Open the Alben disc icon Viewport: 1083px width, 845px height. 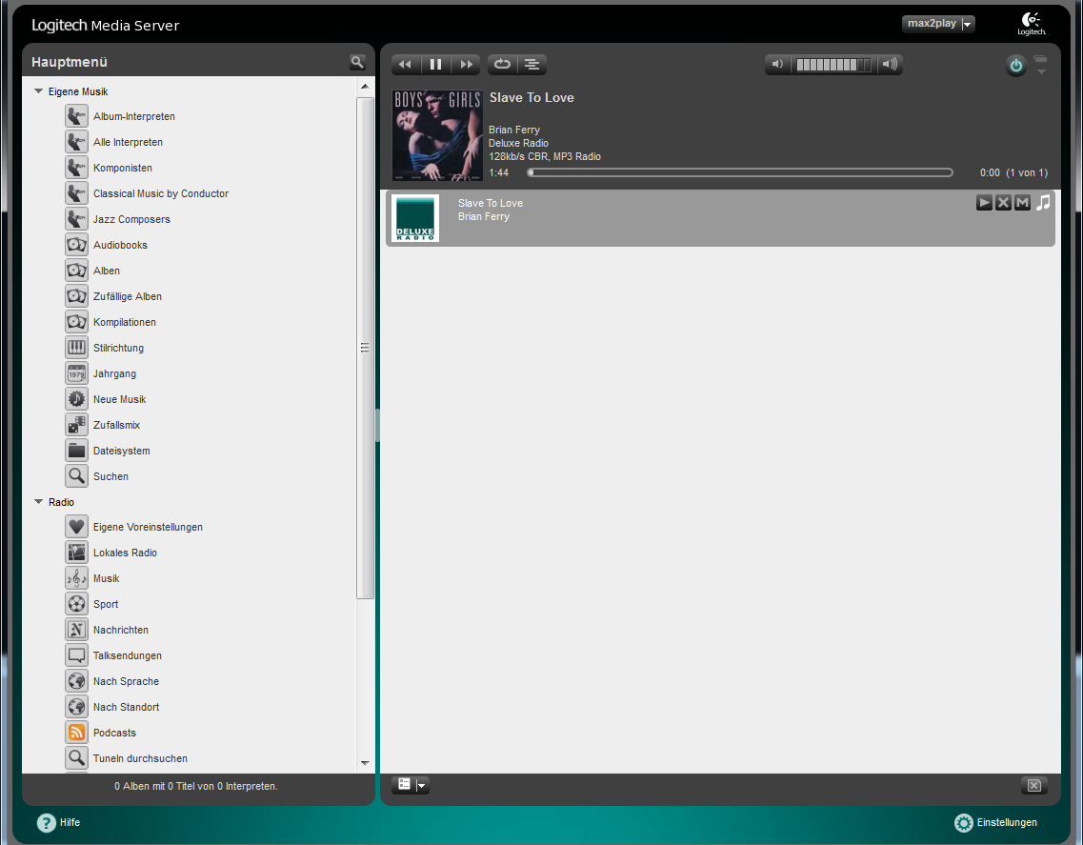pos(76,271)
